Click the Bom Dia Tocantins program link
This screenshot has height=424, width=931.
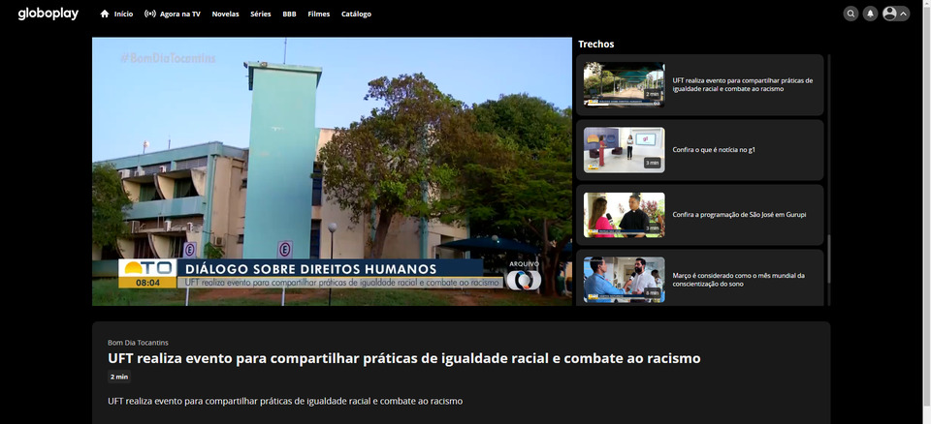(138, 343)
